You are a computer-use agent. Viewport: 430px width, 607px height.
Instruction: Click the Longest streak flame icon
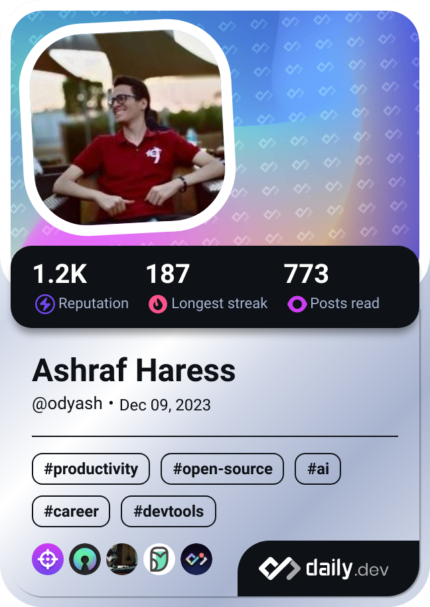(158, 304)
